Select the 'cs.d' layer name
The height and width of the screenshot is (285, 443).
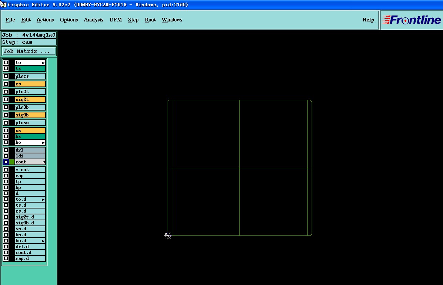click(x=30, y=211)
